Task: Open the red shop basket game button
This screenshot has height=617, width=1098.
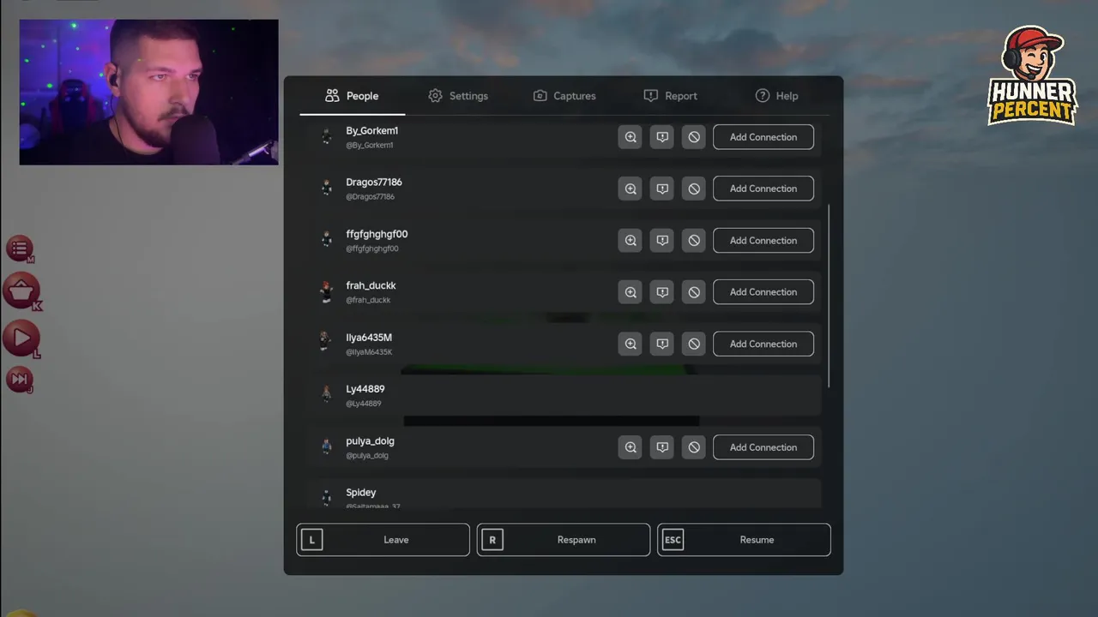Action: pos(21,292)
